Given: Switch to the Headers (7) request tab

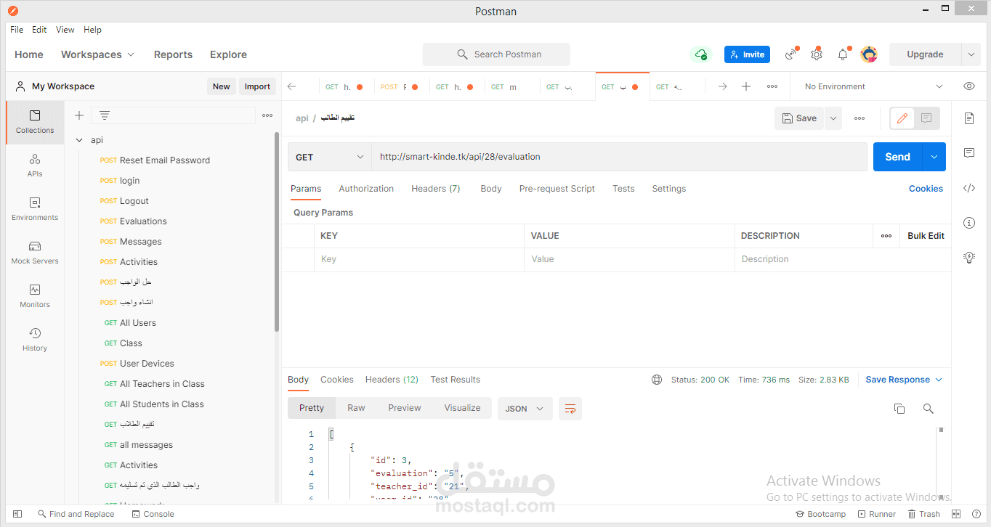Looking at the screenshot, I should pos(436,189).
